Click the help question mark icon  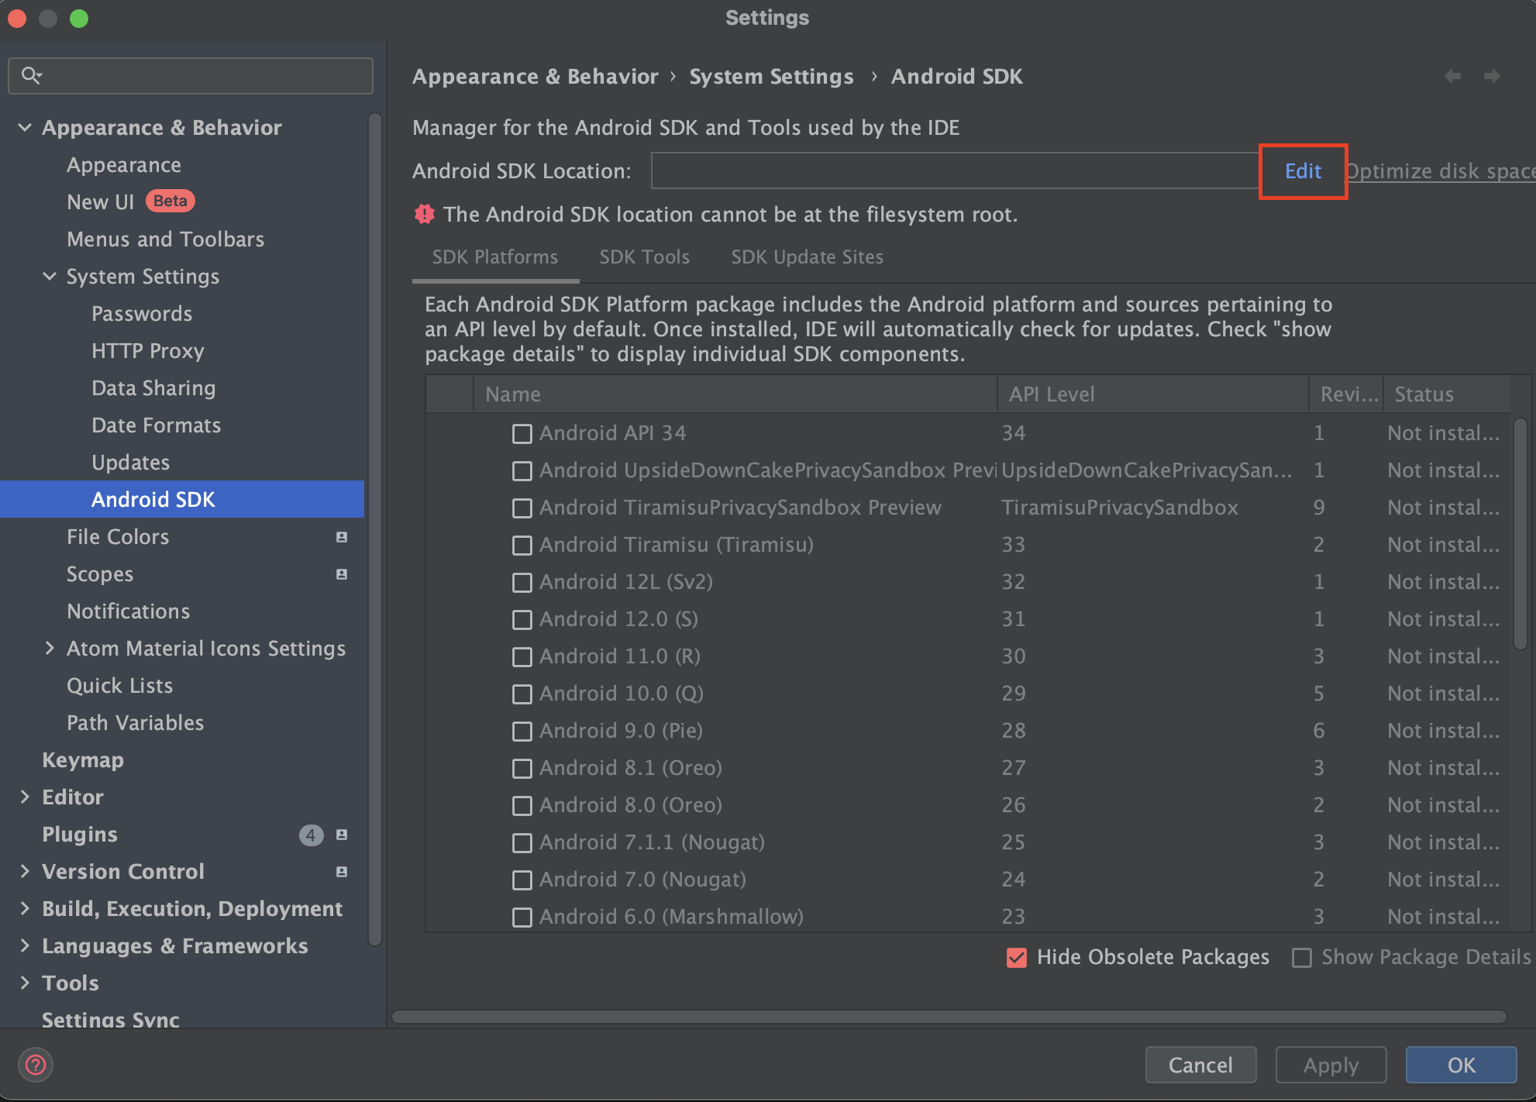pos(36,1065)
